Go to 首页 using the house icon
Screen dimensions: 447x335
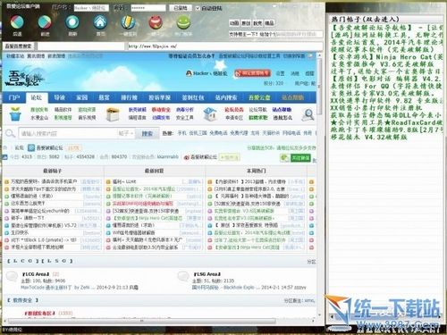[100, 21]
